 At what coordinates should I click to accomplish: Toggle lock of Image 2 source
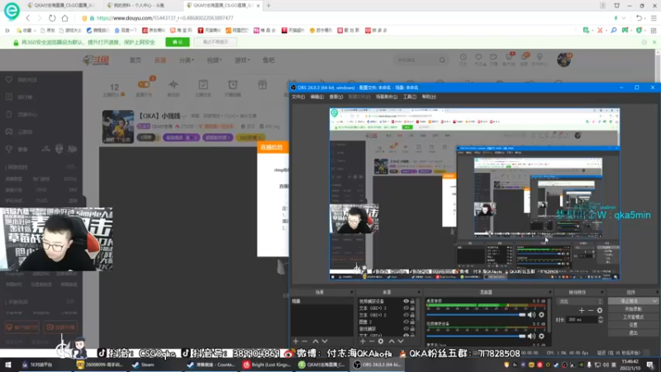point(412,322)
